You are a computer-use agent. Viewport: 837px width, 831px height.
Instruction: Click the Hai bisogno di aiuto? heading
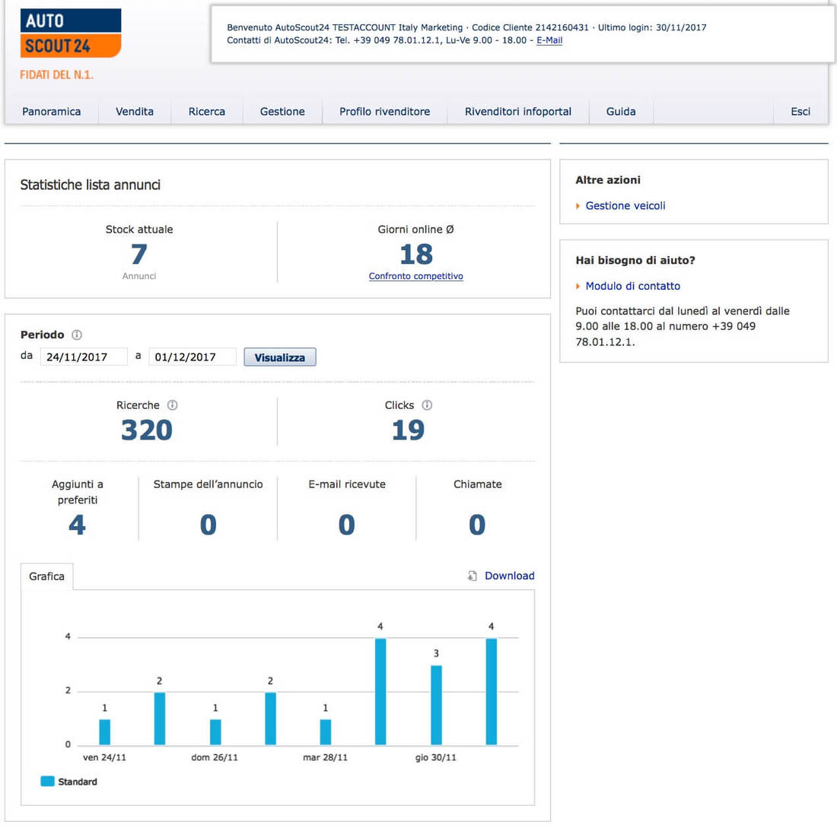click(x=635, y=260)
